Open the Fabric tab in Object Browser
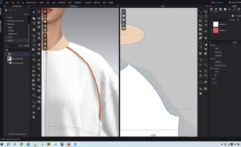The width and height of the screenshot is (241, 147). [x=216, y=9]
